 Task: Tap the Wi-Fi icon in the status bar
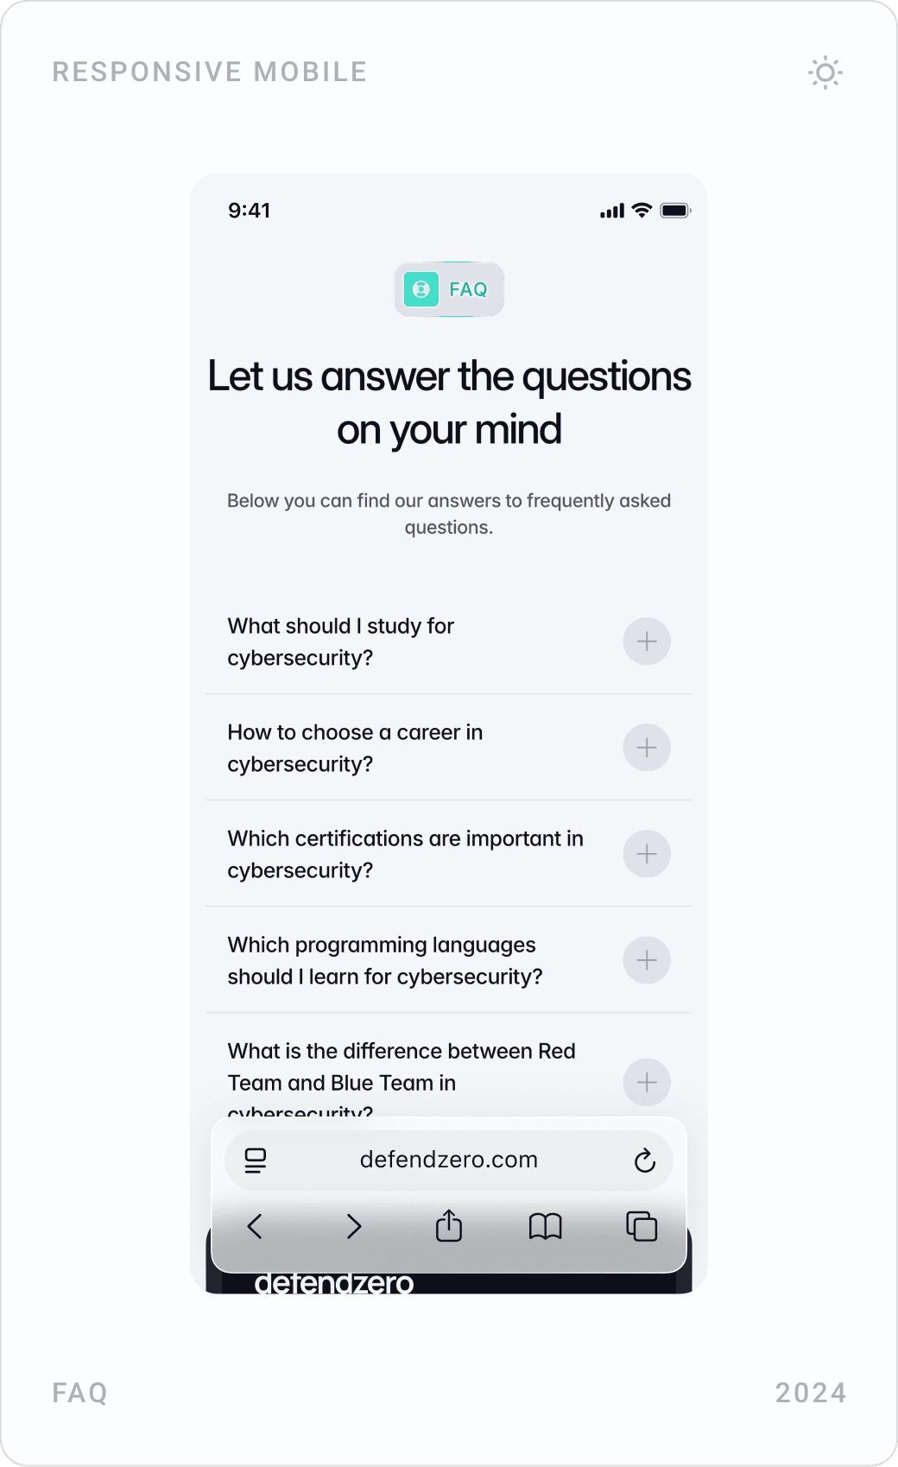coord(640,209)
